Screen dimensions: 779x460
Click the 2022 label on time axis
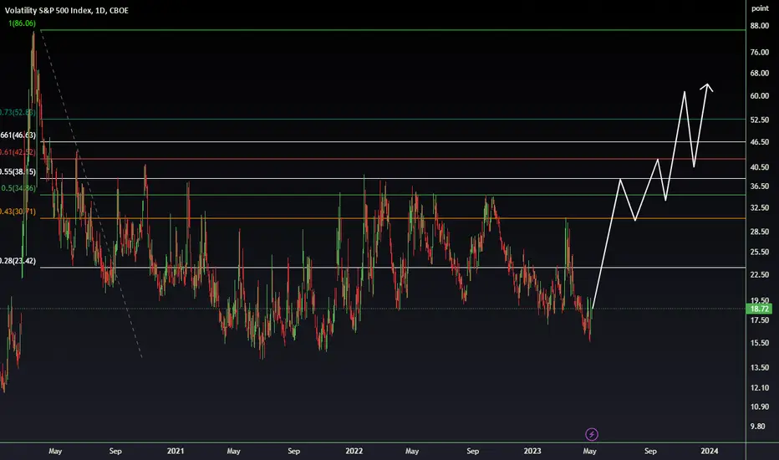point(354,451)
